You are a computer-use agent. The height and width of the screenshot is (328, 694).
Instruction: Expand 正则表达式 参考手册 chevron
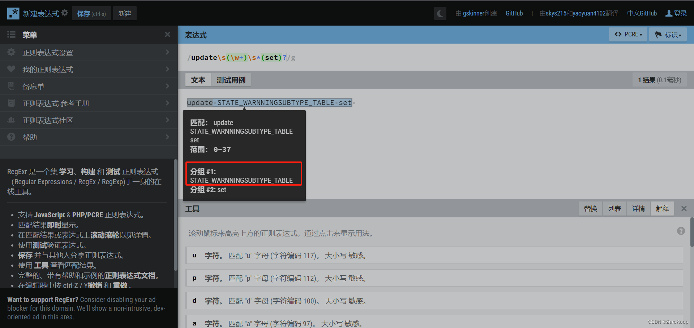point(167,103)
